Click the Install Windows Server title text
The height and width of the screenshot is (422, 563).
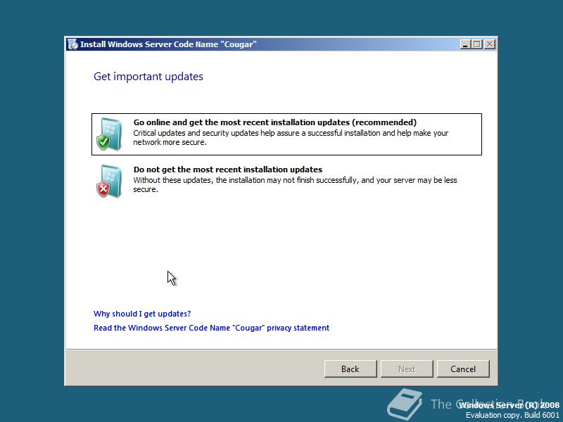pyautogui.click(x=168, y=44)
